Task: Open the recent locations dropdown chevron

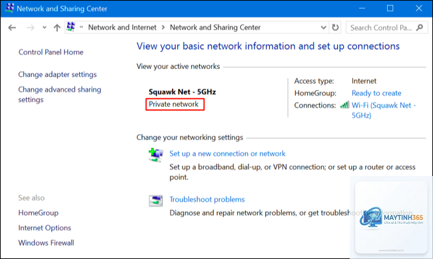Action: pos(44,27)
